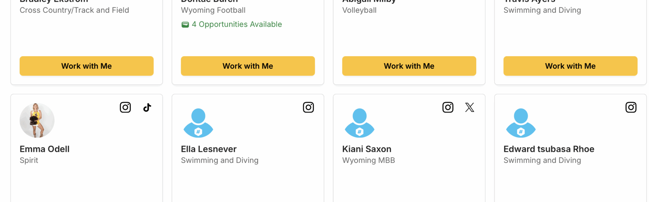Open the 4 Opportunities Available link
Screen dimensions: 649x202
(x=237, y=25)
